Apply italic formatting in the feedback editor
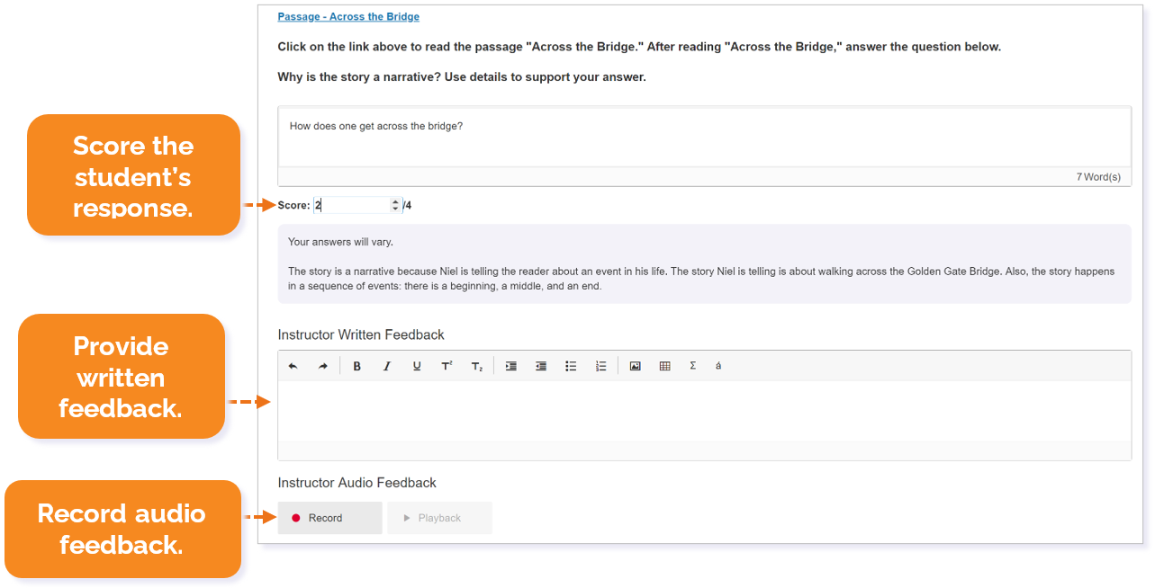Screen dimensions: 1164x588 (387, 366)
